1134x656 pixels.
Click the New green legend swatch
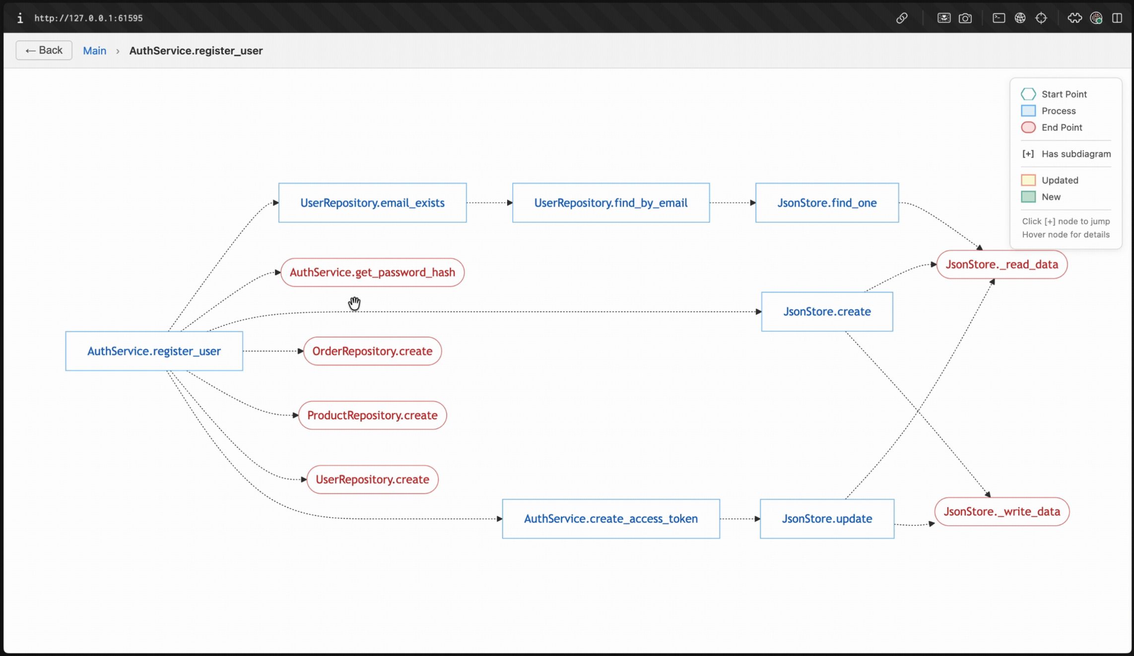pos(1028,197)
